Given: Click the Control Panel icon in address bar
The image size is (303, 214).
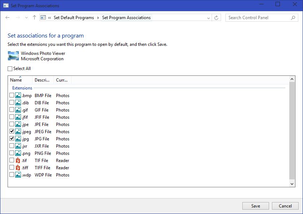Looking at the screenshot, I should click(x=43, y=18).
